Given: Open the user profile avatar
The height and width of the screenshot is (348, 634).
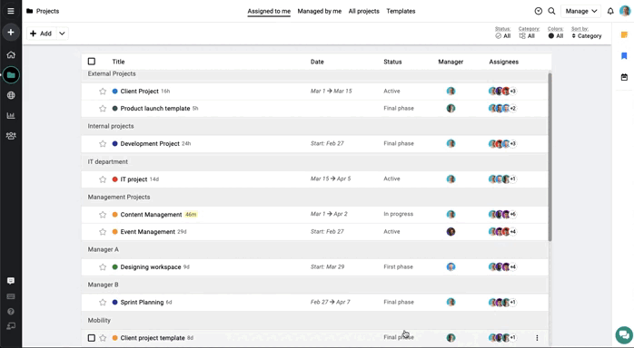Looking at the screenshot, I should point(625,11).
